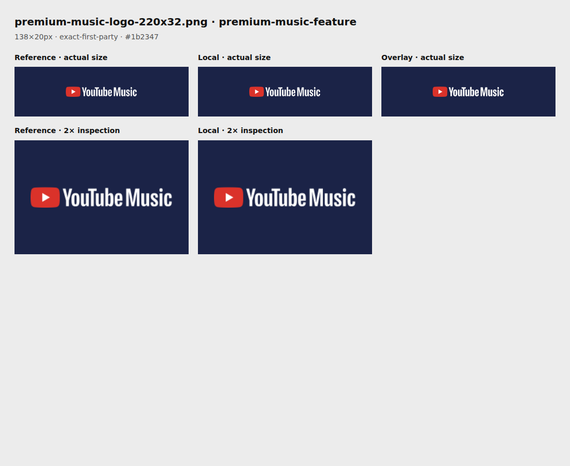Open the Local 2× inspection image

(x=285, y=197)
